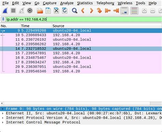Select packet 10 at time 5.230609433
This screenshot has height=132, width=162.
[x=81, y=35]
